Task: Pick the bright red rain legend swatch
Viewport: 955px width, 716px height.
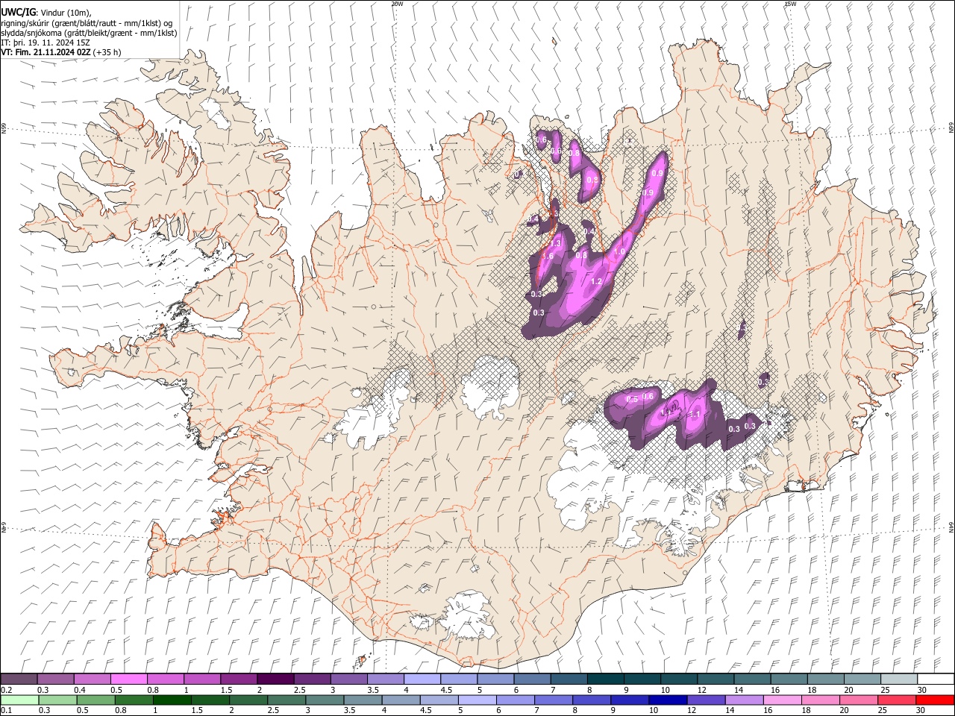Action: pyautogui.click(x=936, y=700)
